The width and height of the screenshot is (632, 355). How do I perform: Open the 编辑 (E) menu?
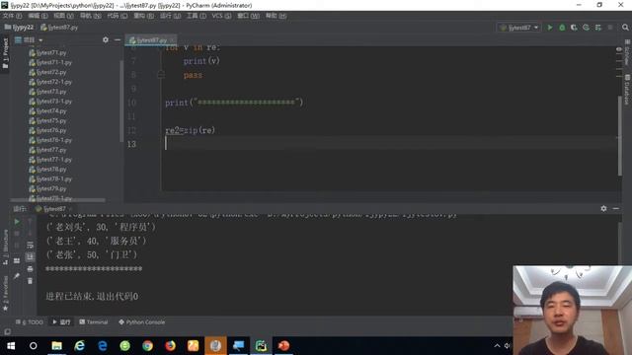(38, 16)
